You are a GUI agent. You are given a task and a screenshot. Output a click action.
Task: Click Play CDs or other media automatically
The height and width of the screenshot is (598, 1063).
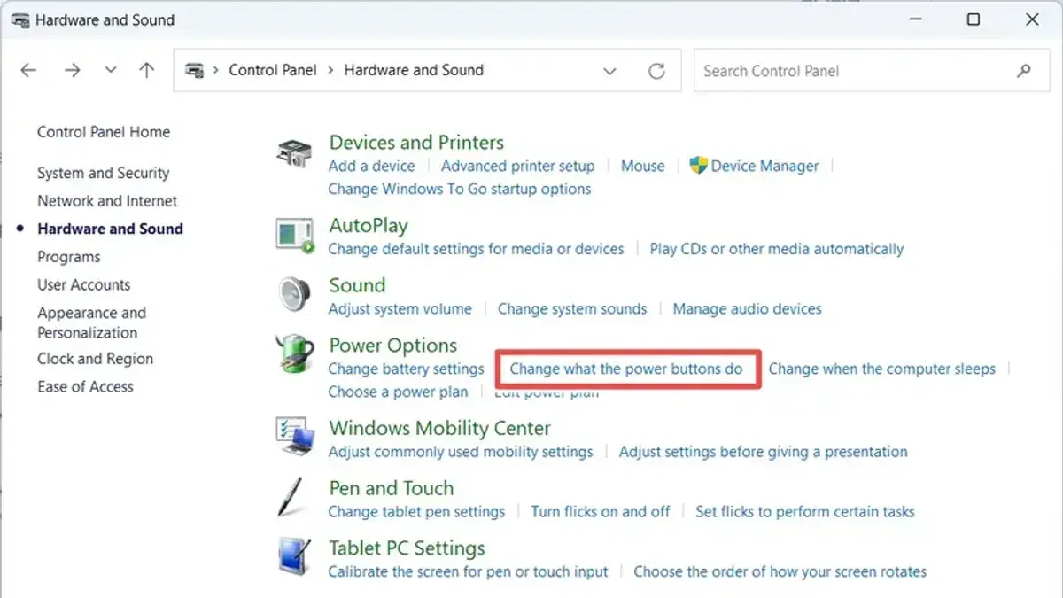click(777, 249)
